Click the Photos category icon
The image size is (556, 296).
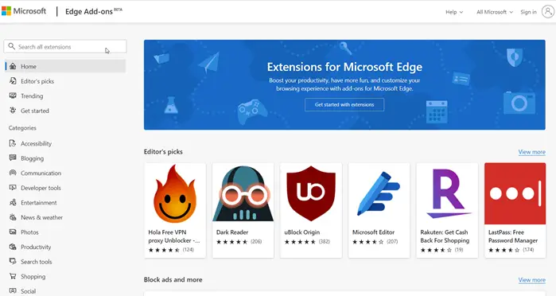[13, 232]
